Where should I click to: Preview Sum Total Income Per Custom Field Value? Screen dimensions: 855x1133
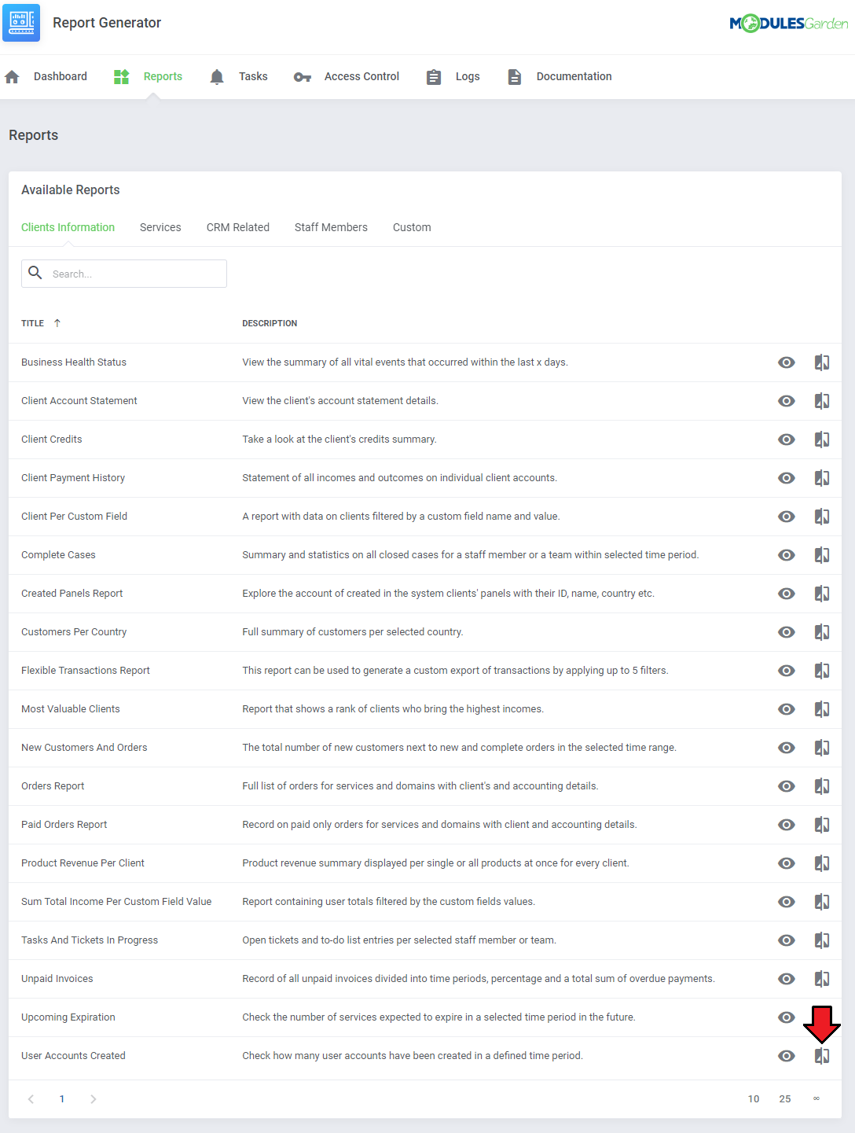point(787,902)
